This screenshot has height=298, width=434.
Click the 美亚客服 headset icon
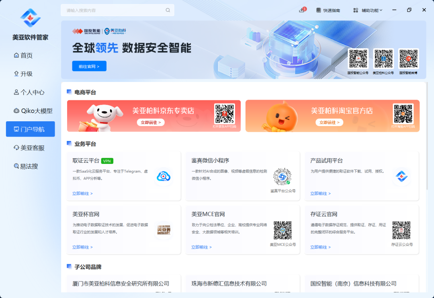click(x=16, y=147)
